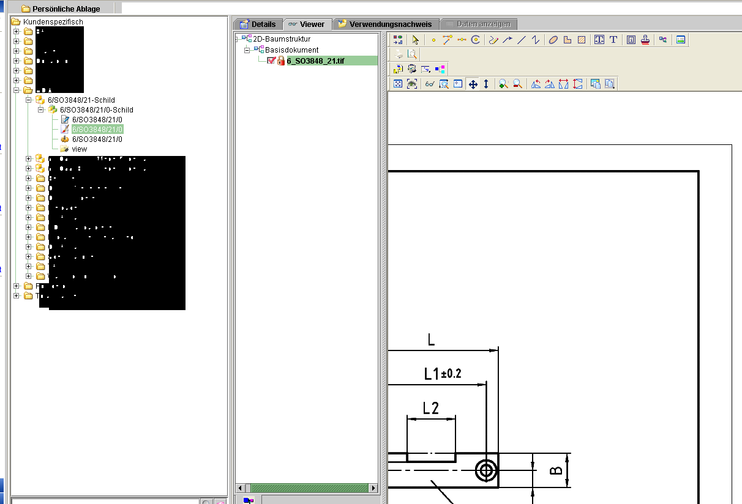This screenshot has height=504, width=742.
Task: Flip the drawing vertically
Action: pos(578,84)
